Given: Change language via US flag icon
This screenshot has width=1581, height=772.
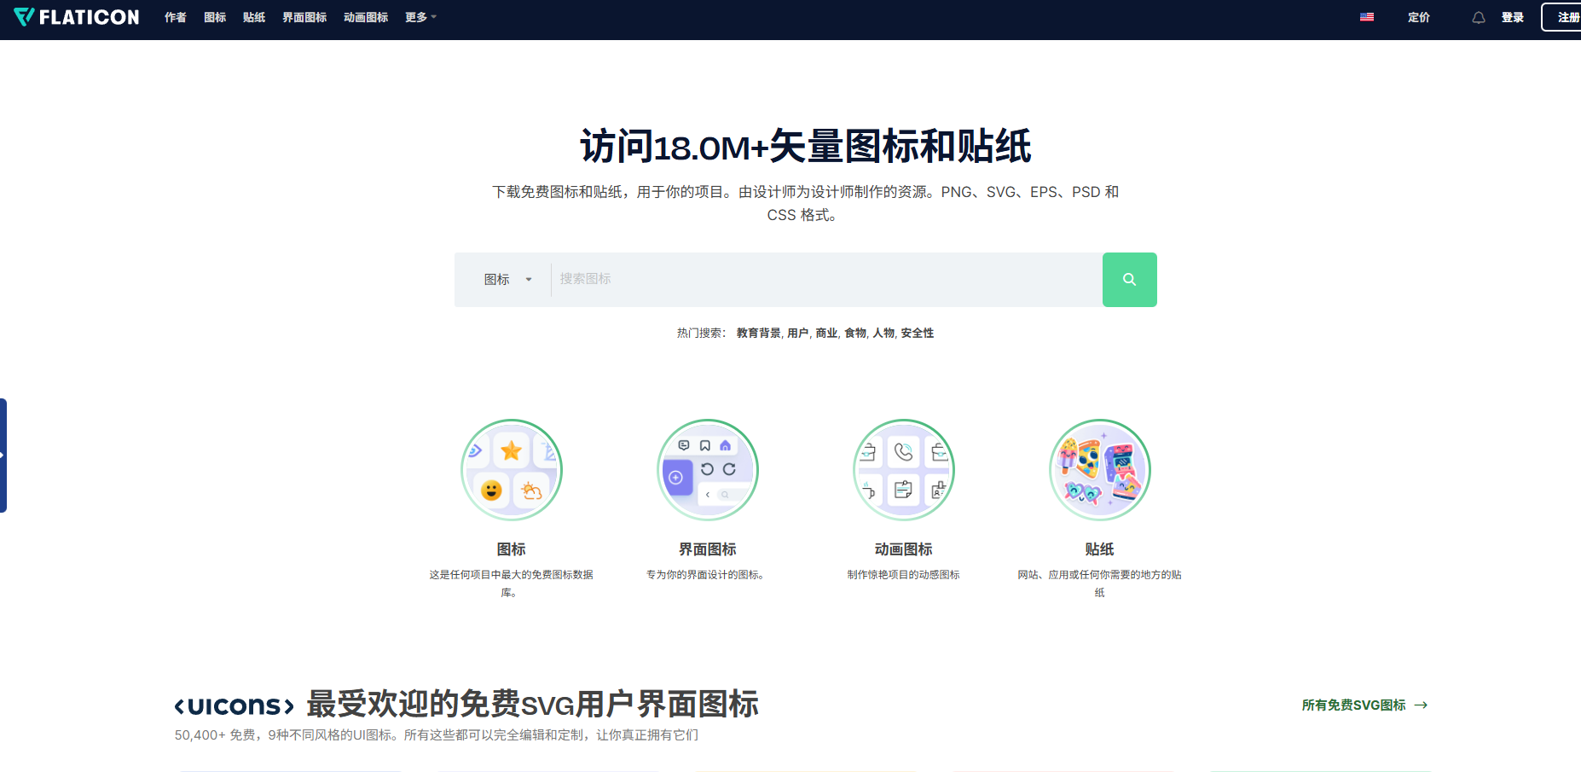Looking at the screenshot, I should (x=1367, y=17).
